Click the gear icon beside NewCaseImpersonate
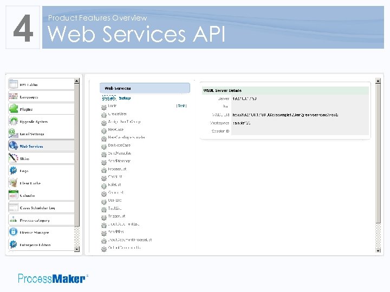Screen dimensions: 390x292 (x=103, y=138)
